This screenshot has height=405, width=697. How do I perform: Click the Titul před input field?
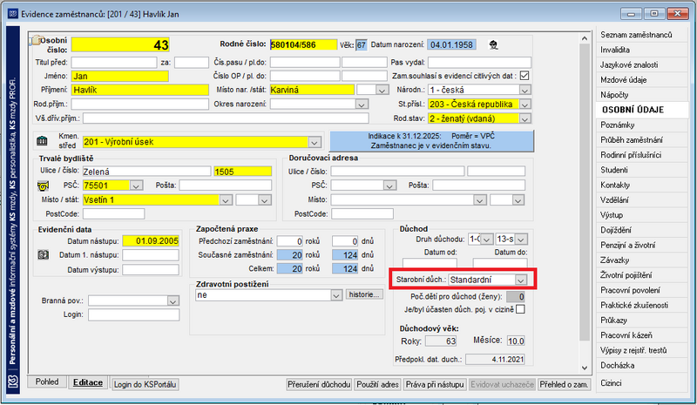click(114, 62)
